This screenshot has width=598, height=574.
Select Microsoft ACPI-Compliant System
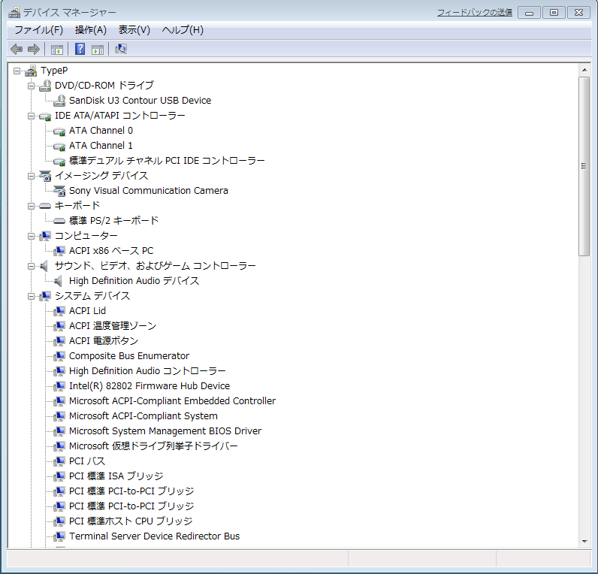pyautogui.click(x=143, y=416)
